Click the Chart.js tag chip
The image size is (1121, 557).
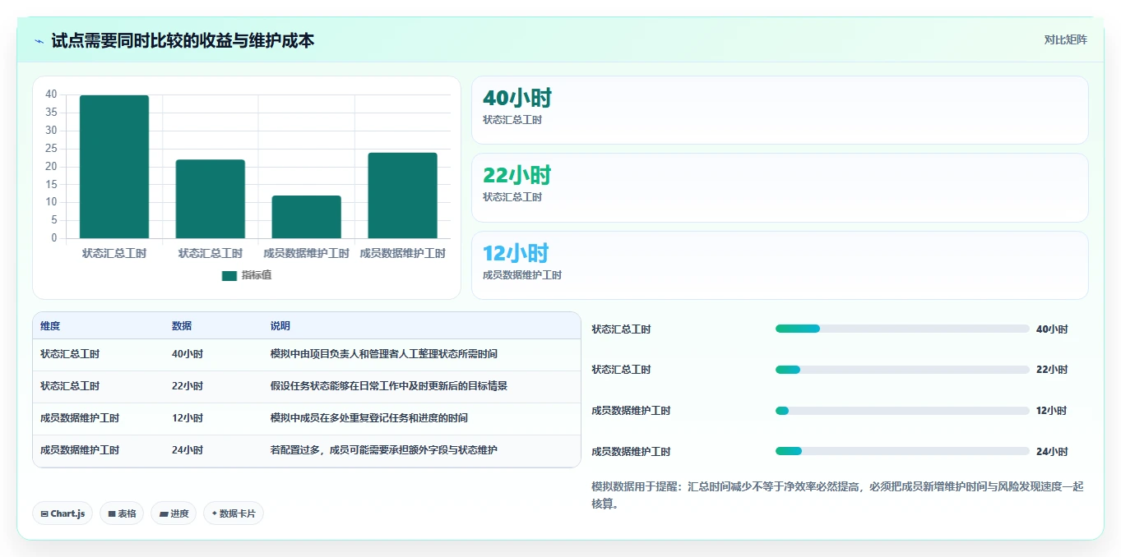coord(63,513)
